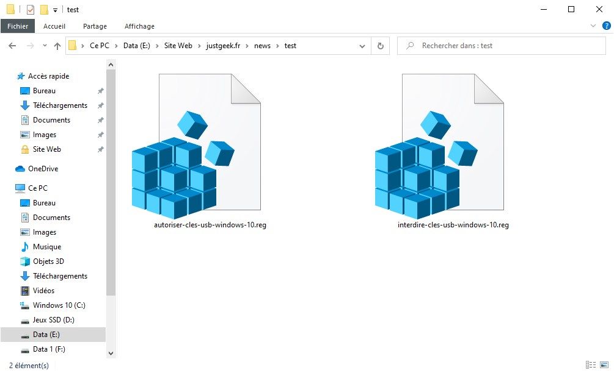
Task: Switch to large icons view in status bar
Action: tap(604, 365)
